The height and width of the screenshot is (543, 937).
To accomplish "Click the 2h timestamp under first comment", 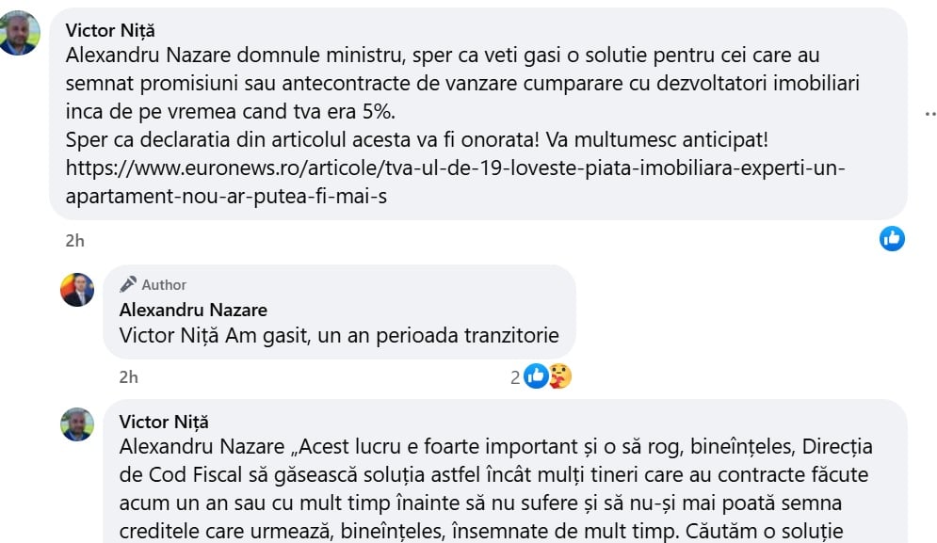I will [x=74, y=241].
